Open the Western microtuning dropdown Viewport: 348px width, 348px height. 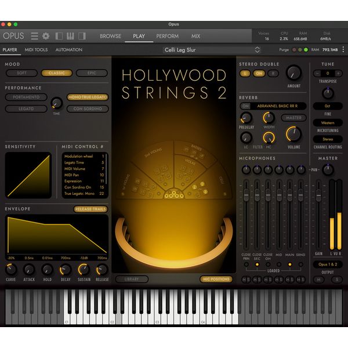pyautogui.click(x=328, y=123)
